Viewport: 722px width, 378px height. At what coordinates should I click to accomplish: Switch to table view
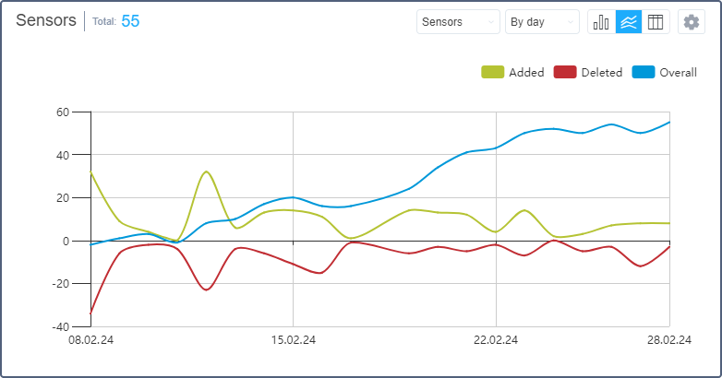click(x=656, y=22)
